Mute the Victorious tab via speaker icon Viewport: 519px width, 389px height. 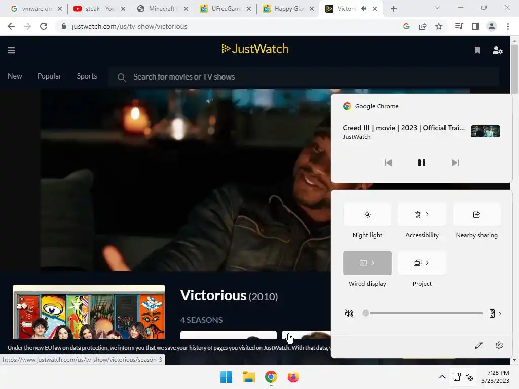tap(364, 9)
